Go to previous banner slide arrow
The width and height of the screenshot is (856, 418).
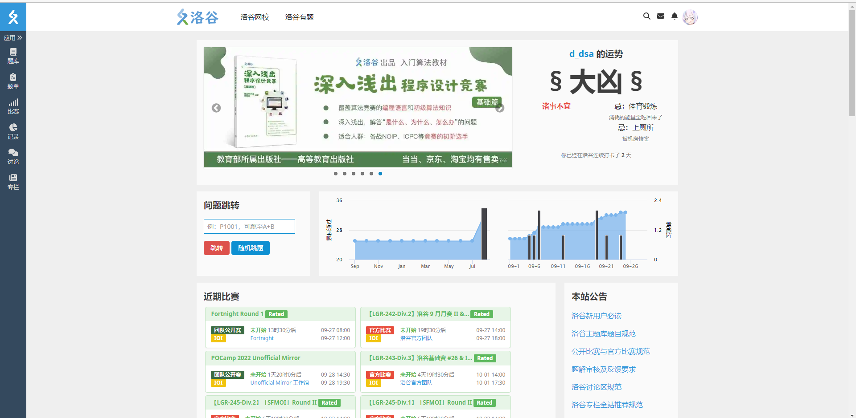tap(216, 108)
